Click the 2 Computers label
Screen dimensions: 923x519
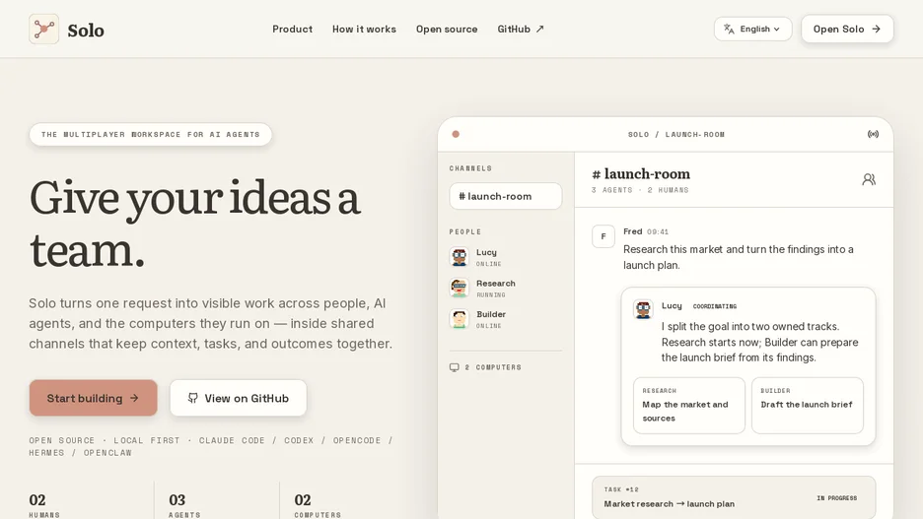(493, 367)
